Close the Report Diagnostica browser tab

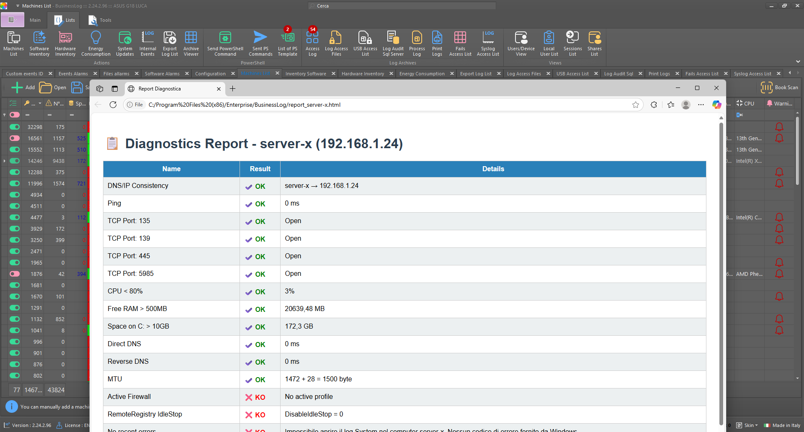[x=219, y=89]
